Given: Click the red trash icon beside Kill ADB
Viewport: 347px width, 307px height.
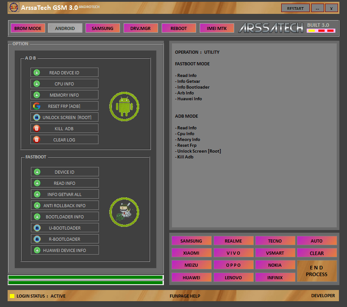Looking at the screenshot, I should pyautogui.click(x=36, y=128).
